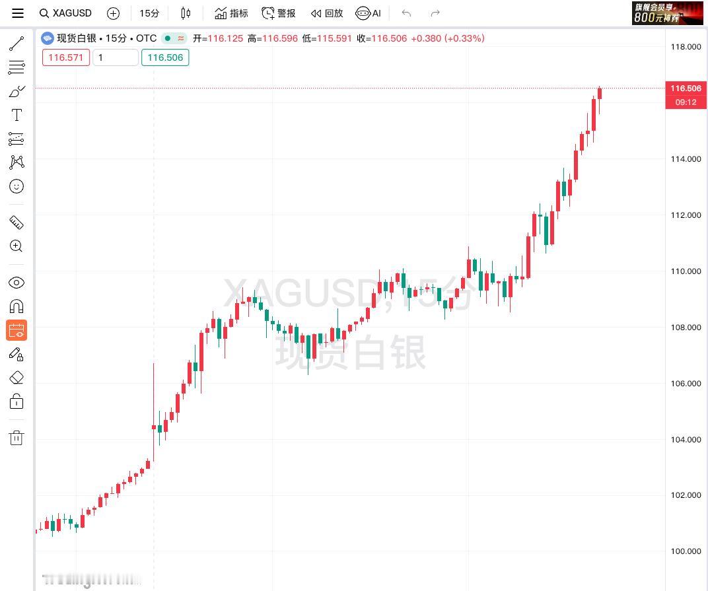Click the current price label 116.506
Screen dimensions: 708x591
click(x=686, y=88)
